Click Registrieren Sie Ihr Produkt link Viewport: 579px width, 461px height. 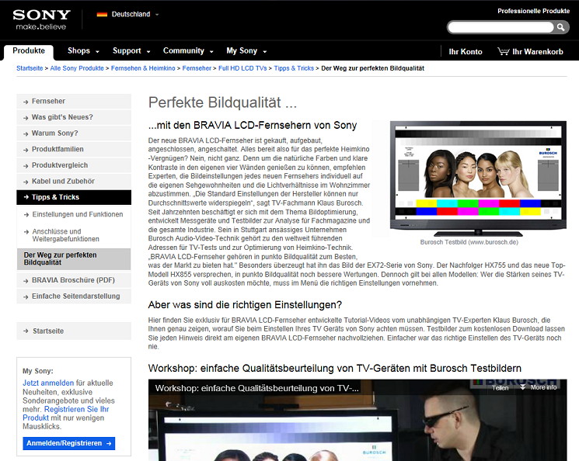pos(66,414)
